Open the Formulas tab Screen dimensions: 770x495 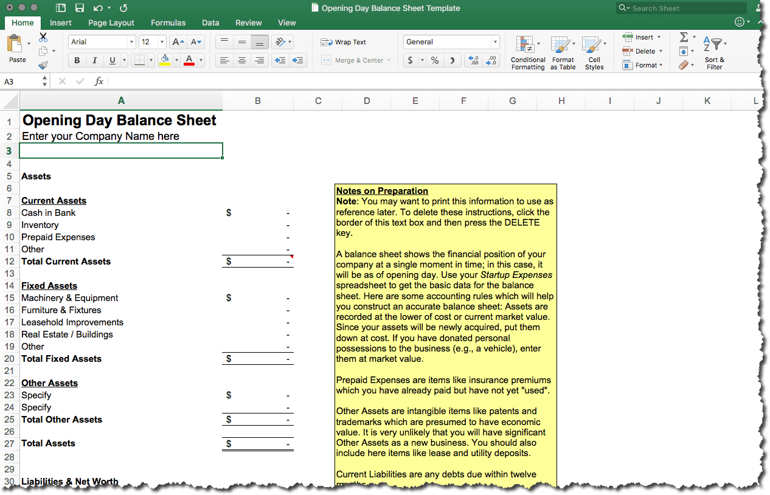[168, 22]
